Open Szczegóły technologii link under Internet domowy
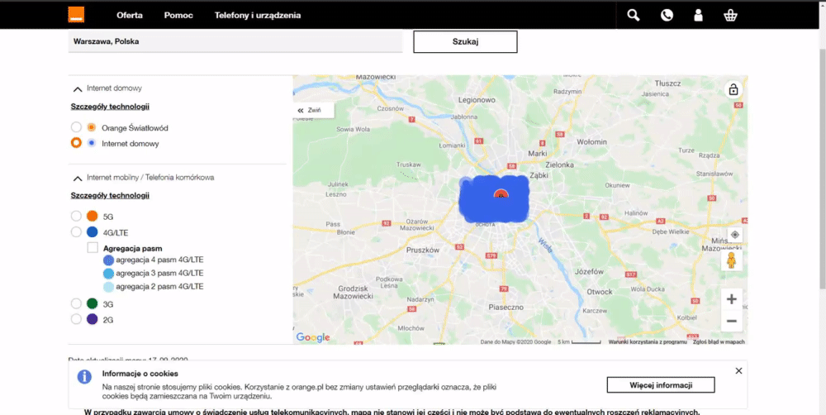826x415 pixels. tap(110, 107)
